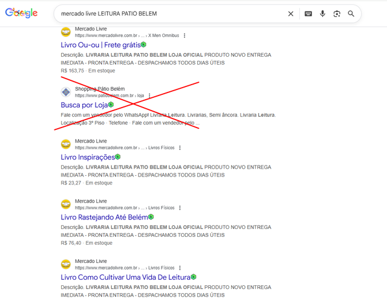Viewport: 387px width, 307px height.
Task: Click the 'Shopping Pátio Belém' site name
Action: point(100,89)
